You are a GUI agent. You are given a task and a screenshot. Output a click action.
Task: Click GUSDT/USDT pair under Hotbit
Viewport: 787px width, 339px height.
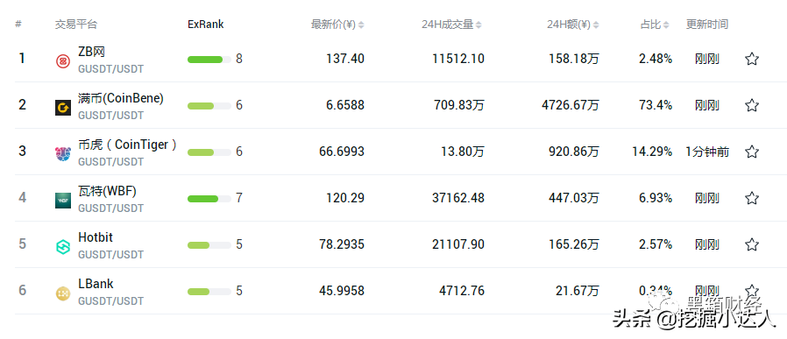(111, 255)
